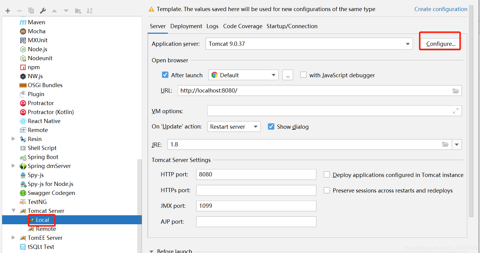Click the template list vertical scrollbar

click(139, 206)
